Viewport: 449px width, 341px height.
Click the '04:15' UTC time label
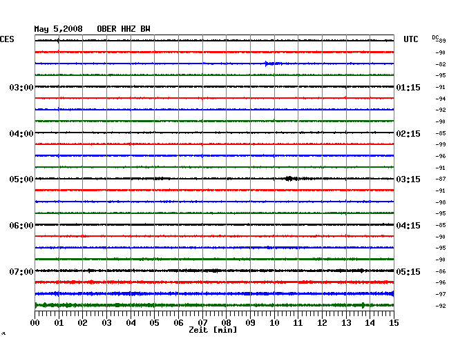click(x=408, y=226)
